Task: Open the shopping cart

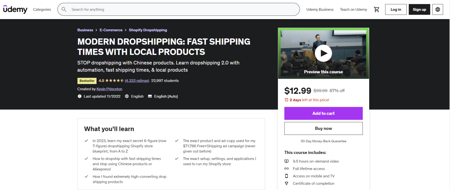Action: click(376, 9)
